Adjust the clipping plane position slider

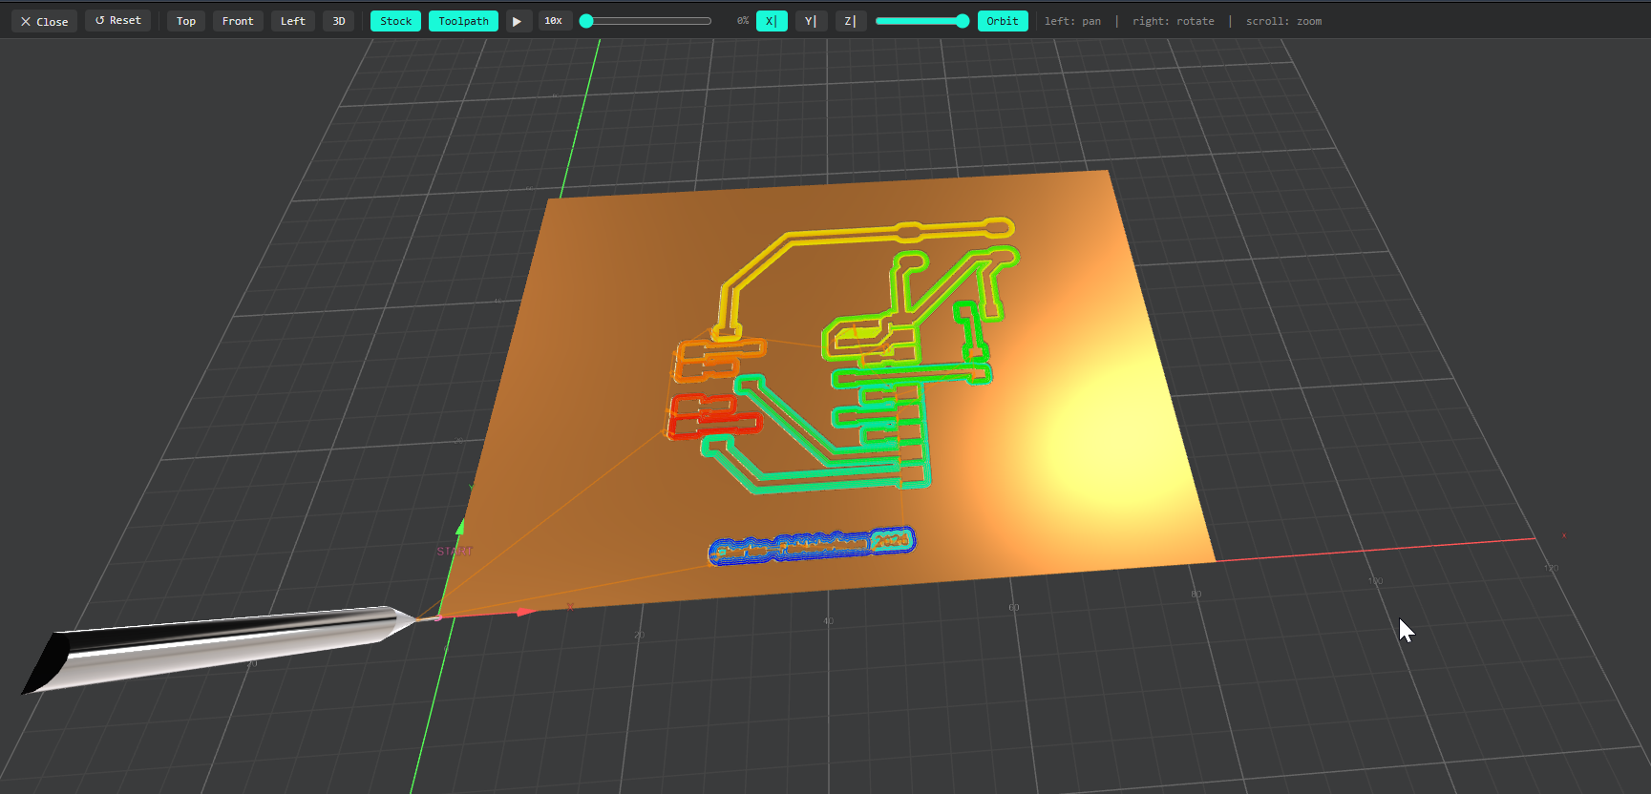coord(922,21)
